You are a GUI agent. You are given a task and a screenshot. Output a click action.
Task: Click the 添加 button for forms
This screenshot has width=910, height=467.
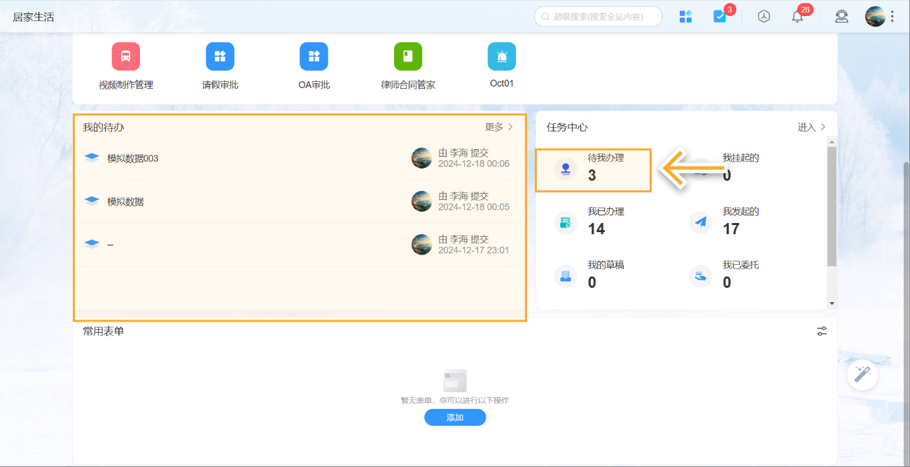coord(455,417)
